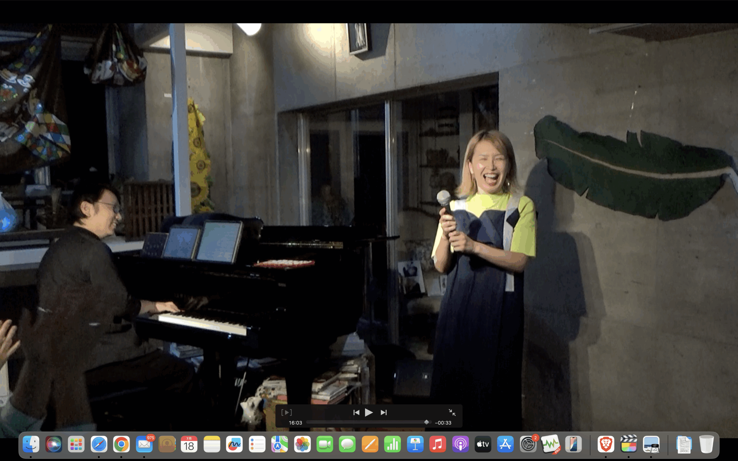738x461 pixels.
Task: Open Safari browser from the dock
Action: tap(99, 444)
